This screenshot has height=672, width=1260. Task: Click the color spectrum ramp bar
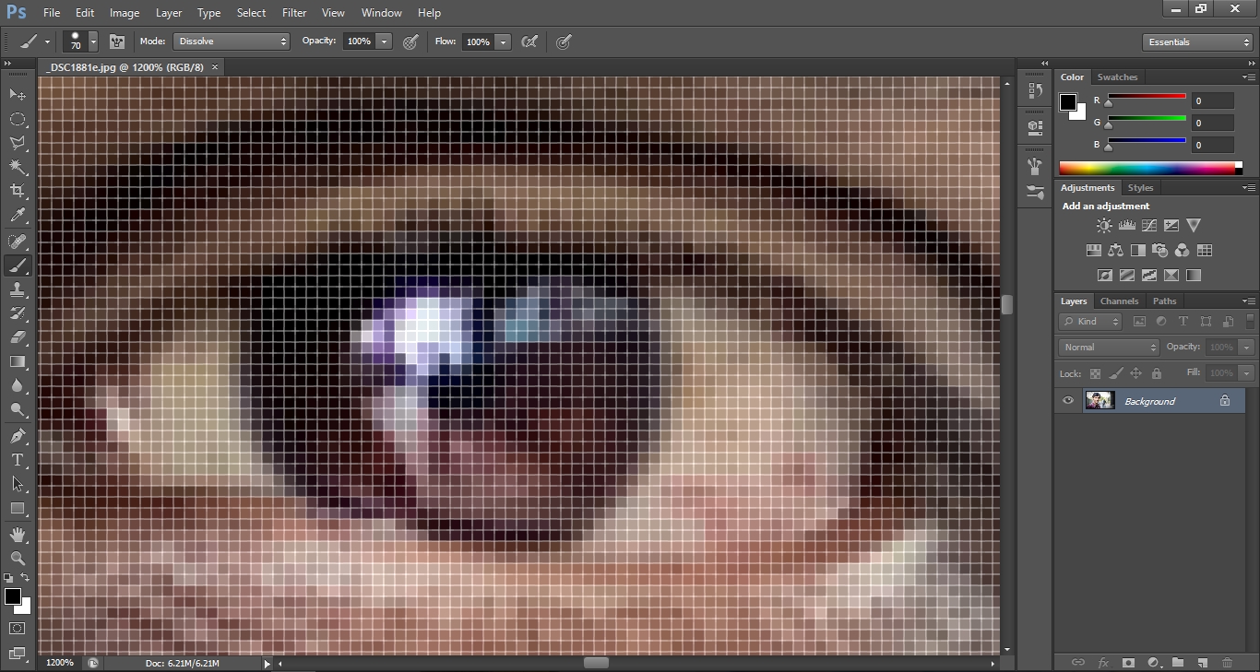click(x=1148, y=168)
